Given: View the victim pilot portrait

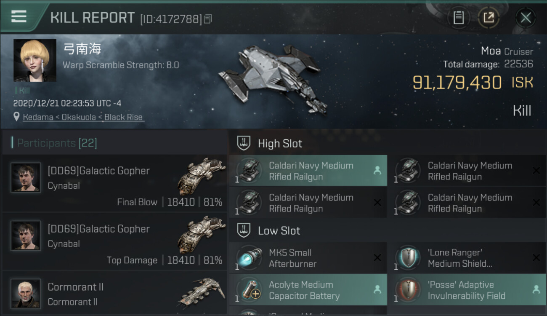Looking at the screenshot, I should (35, 60).
